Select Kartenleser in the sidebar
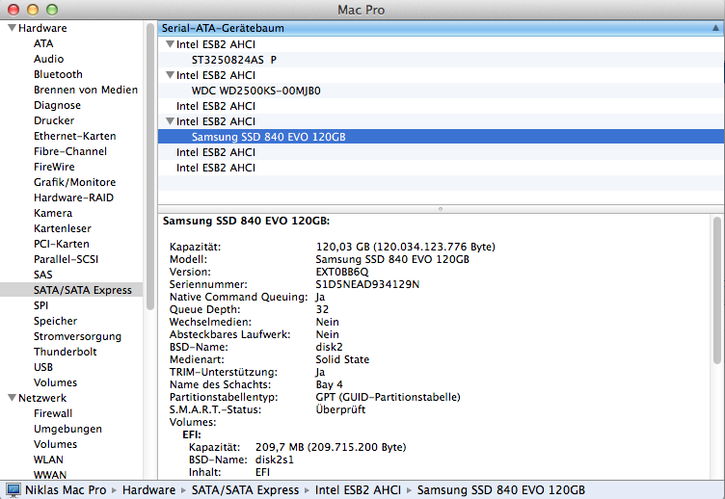Image resolution: width=725 pixels, height=499 pixels. pyautogui.click(x=63, y=228)
